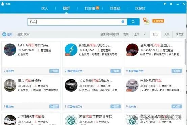Open 重庆汽车维修群 group avatar
Image resolution: width=187 pixels, height=125 pixels.
[x=10, y=85]
